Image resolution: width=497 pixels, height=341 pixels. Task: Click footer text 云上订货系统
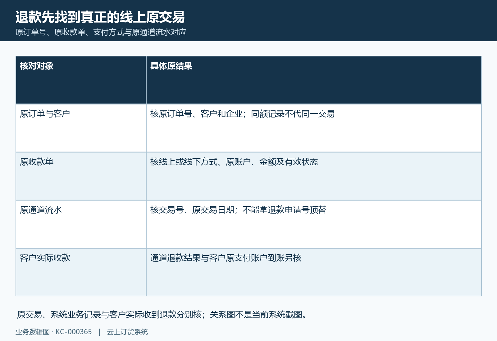pyautogui.click(x=127, y=332)
